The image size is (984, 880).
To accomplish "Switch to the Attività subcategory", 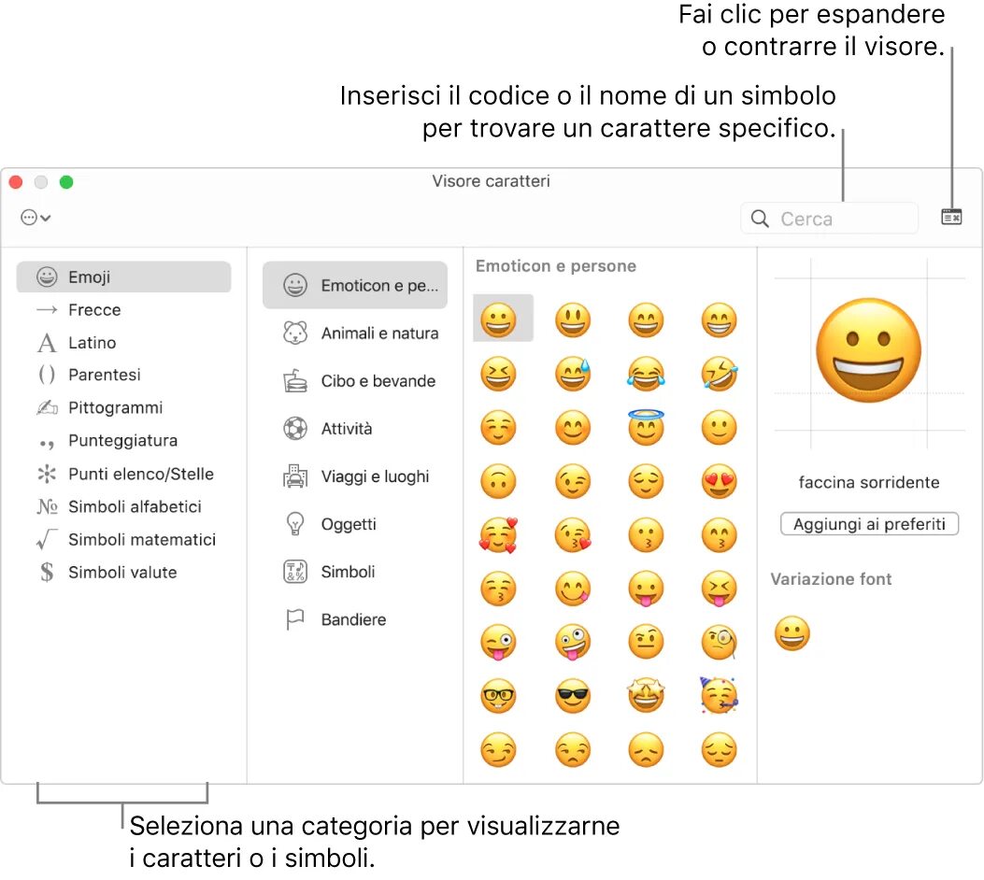I will point(354,429).
